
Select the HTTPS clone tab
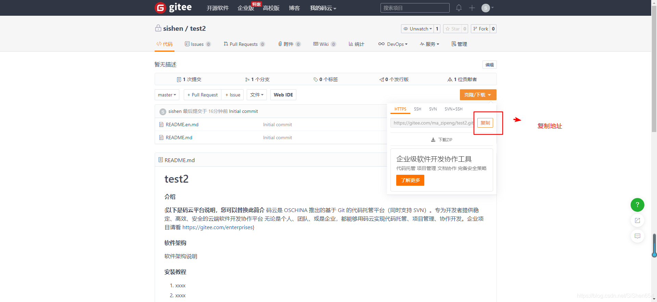pyautogui.click(x=400, y=109)
